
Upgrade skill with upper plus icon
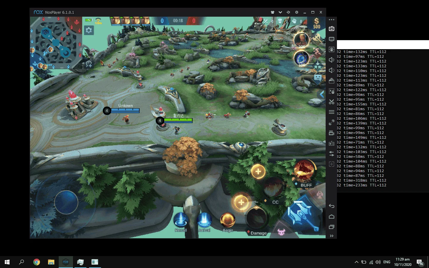coord(258,172)
